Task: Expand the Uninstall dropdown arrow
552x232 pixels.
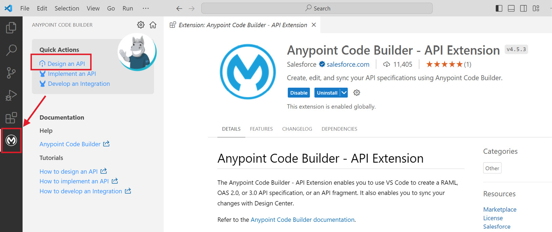Action: pos(344,92)
